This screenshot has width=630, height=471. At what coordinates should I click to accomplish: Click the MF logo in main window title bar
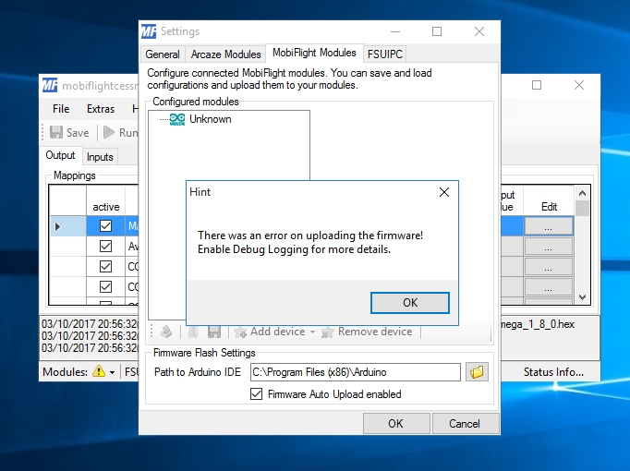tap(50, 85)
